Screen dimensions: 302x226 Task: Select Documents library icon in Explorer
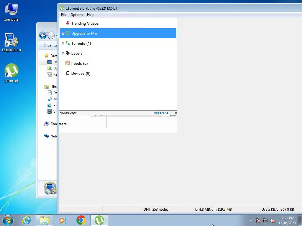pyautogui.click(x=50, y=93)
